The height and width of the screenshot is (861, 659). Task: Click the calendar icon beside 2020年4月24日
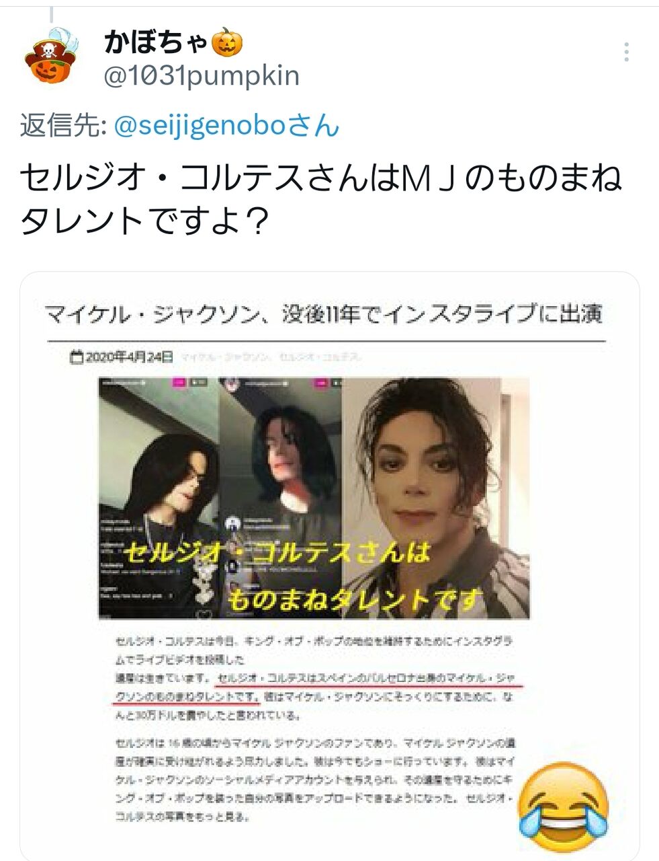click(x=77, y=357)
